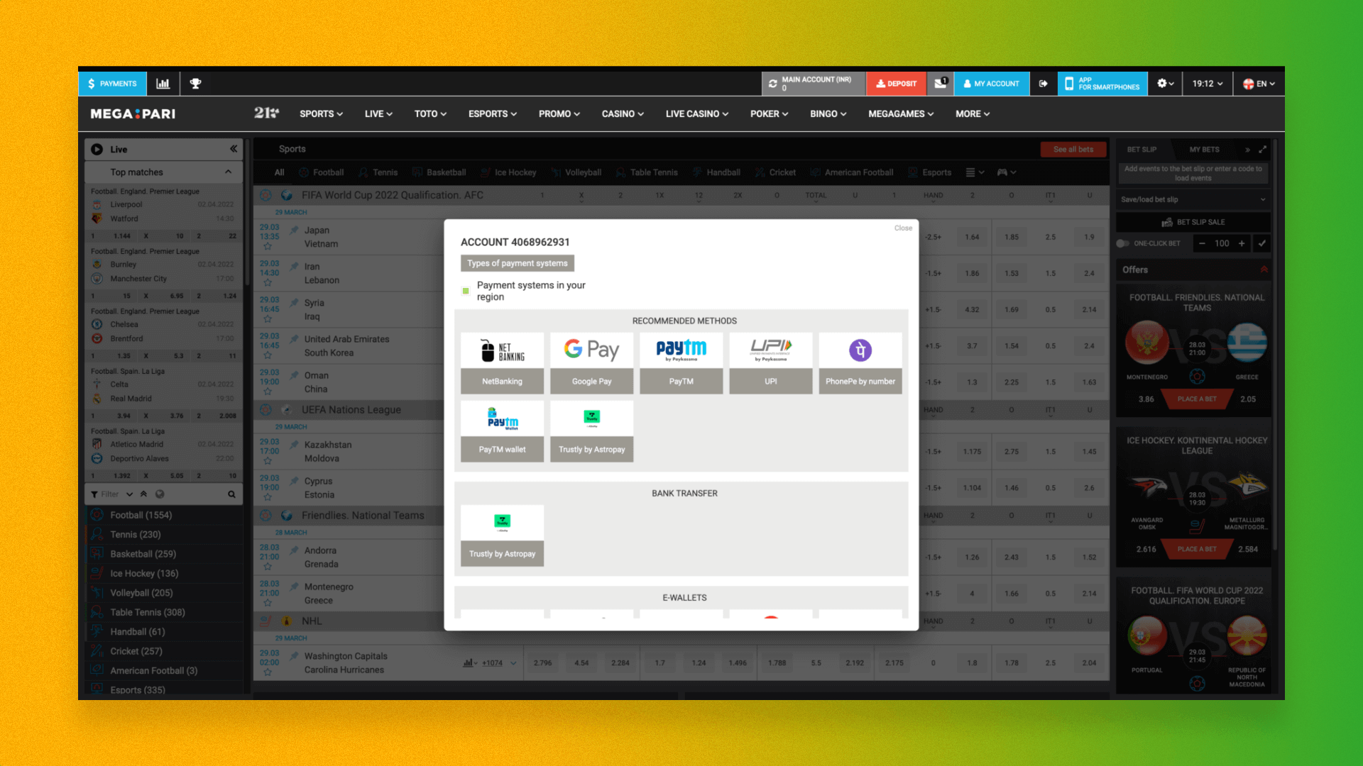The image size is (1363, 766).
Task: Click See all bets link
Action: click(x=1073, y=149)
